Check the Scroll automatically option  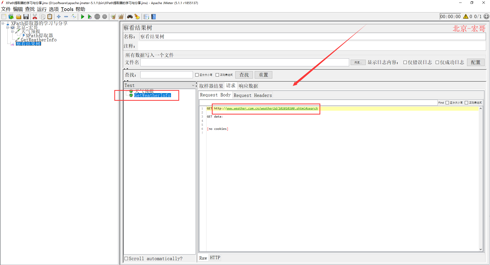coord(126,259)
